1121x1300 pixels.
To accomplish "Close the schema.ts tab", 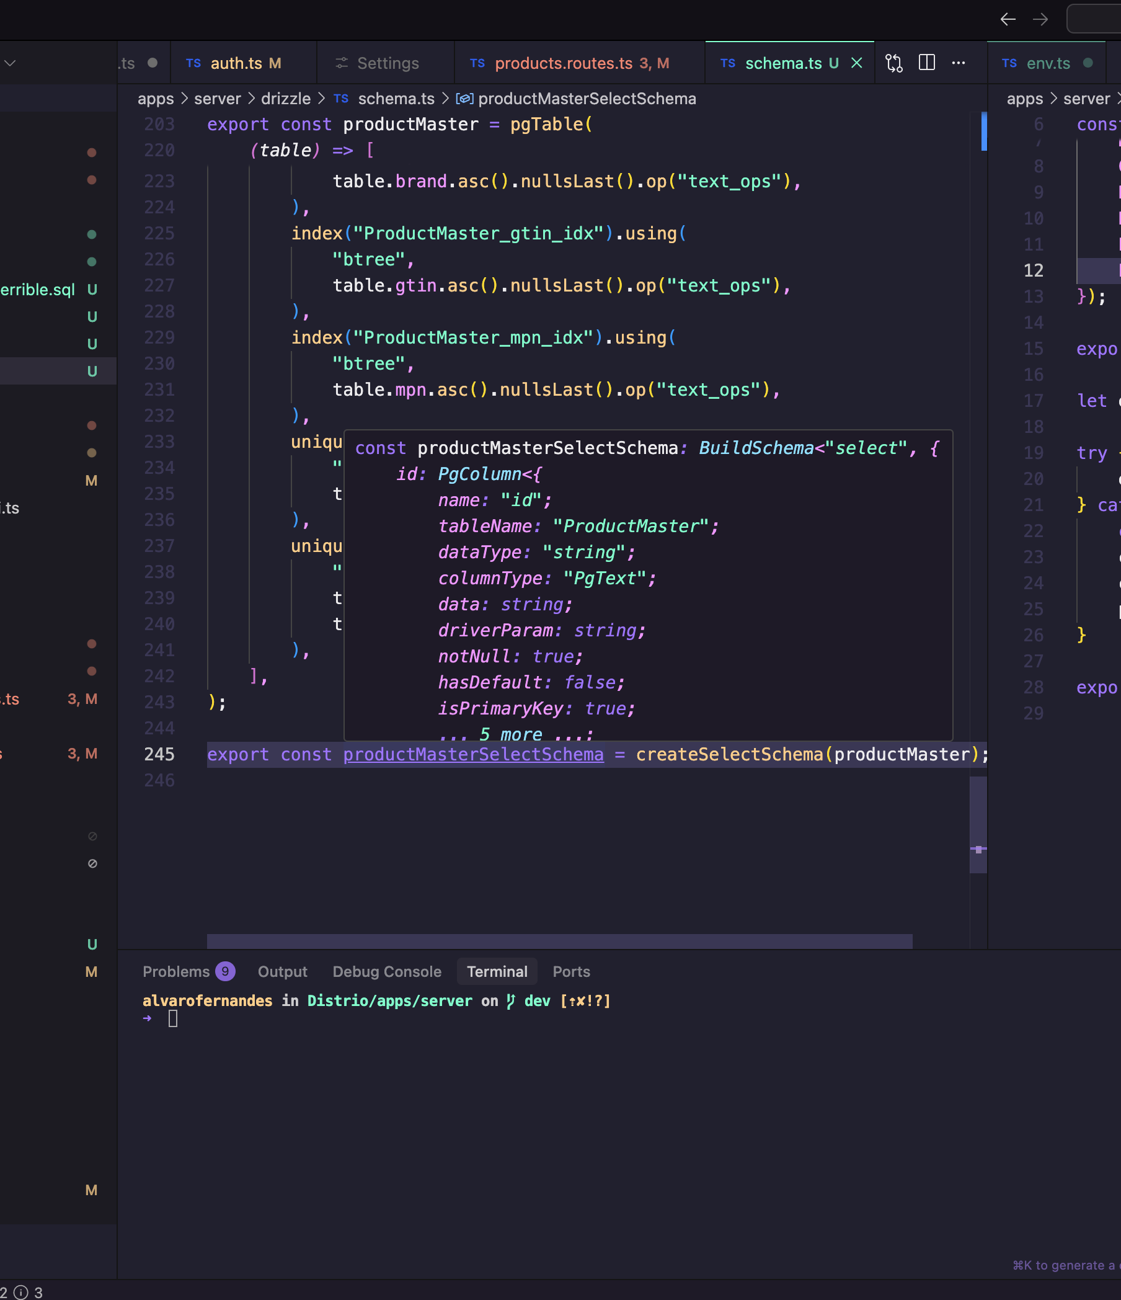I will (856, 63).
